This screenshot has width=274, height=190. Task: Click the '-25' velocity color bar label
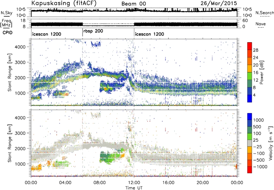point(258,147)
